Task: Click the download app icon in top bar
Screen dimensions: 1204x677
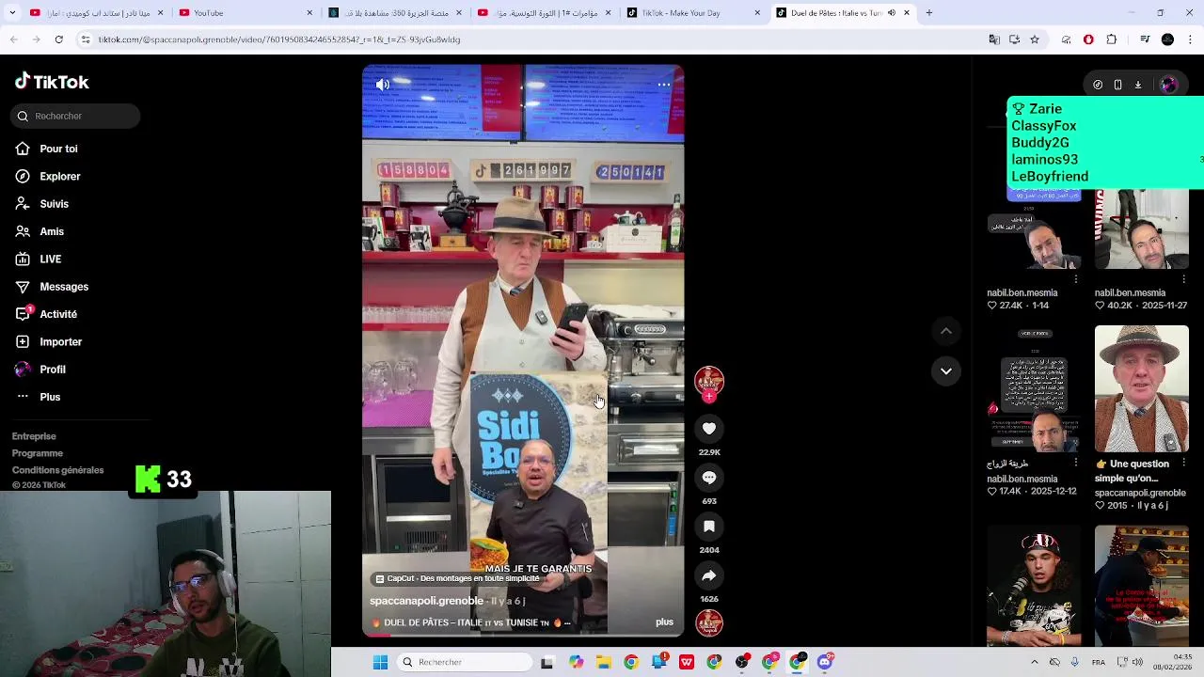Action: 1137,85
